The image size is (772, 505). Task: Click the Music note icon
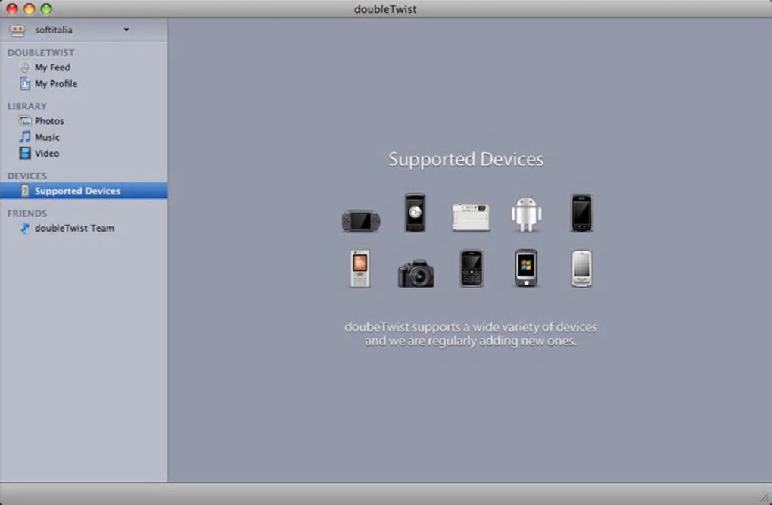(x=25, y=137)
